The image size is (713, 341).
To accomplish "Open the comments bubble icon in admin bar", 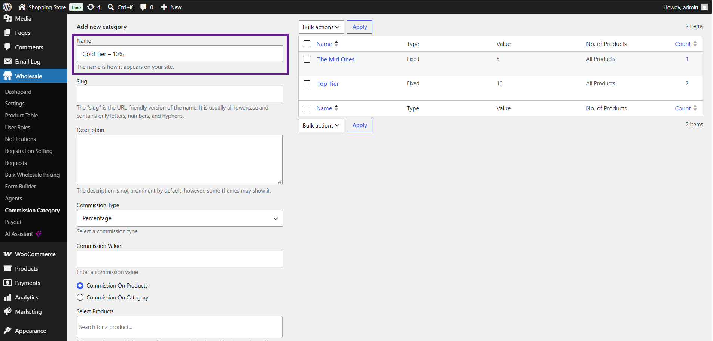I will point(143,7).
